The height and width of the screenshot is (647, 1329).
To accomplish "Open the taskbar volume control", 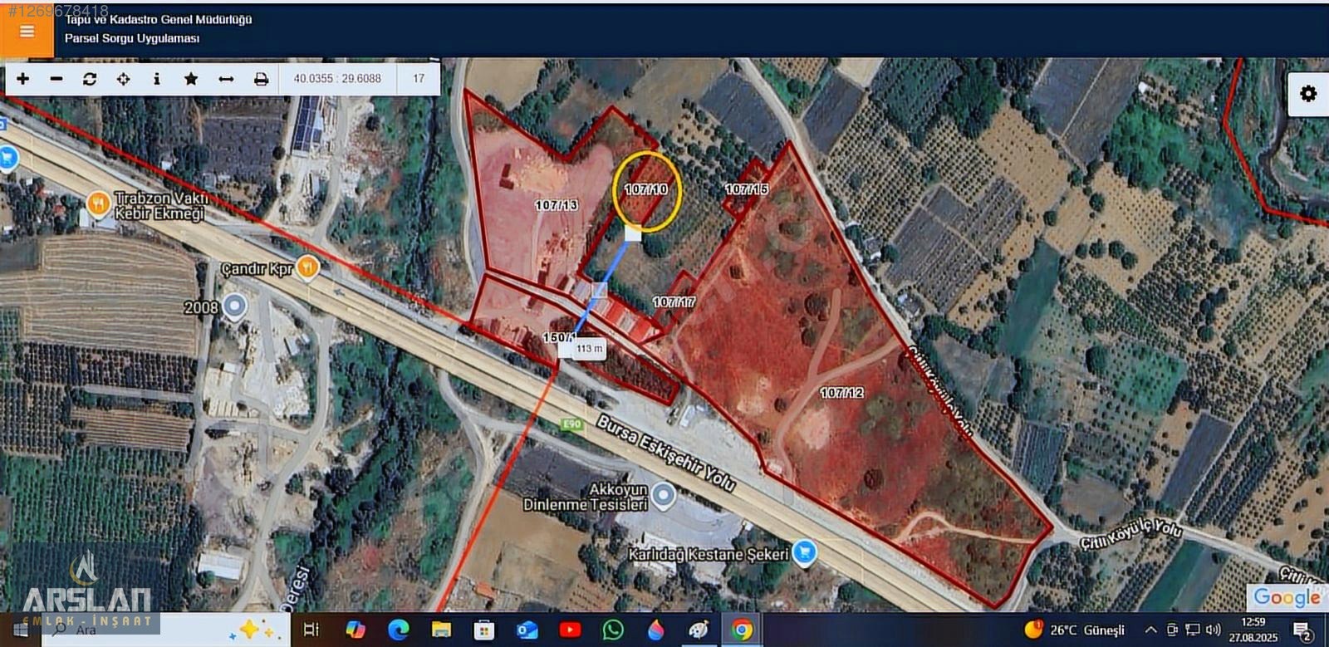I will 1214,630.
